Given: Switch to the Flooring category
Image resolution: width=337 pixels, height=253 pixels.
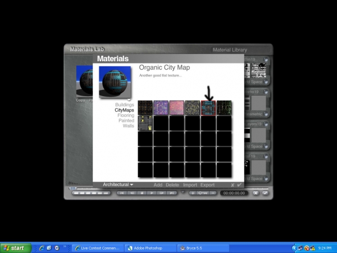Looking at the screenshot, I should (x=126, y=115).
